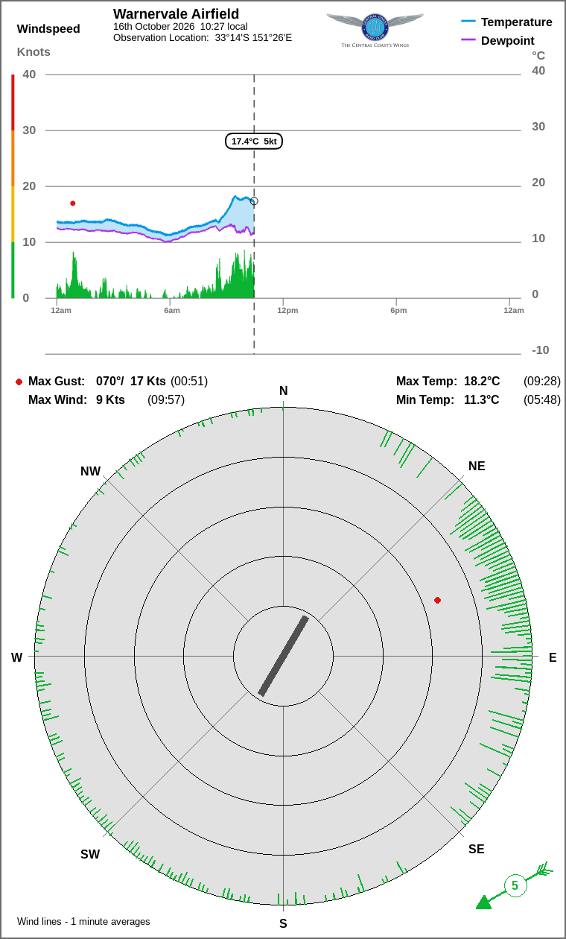Click the SW compass label
The image size is (566, 939).
[x=90, y=855]
